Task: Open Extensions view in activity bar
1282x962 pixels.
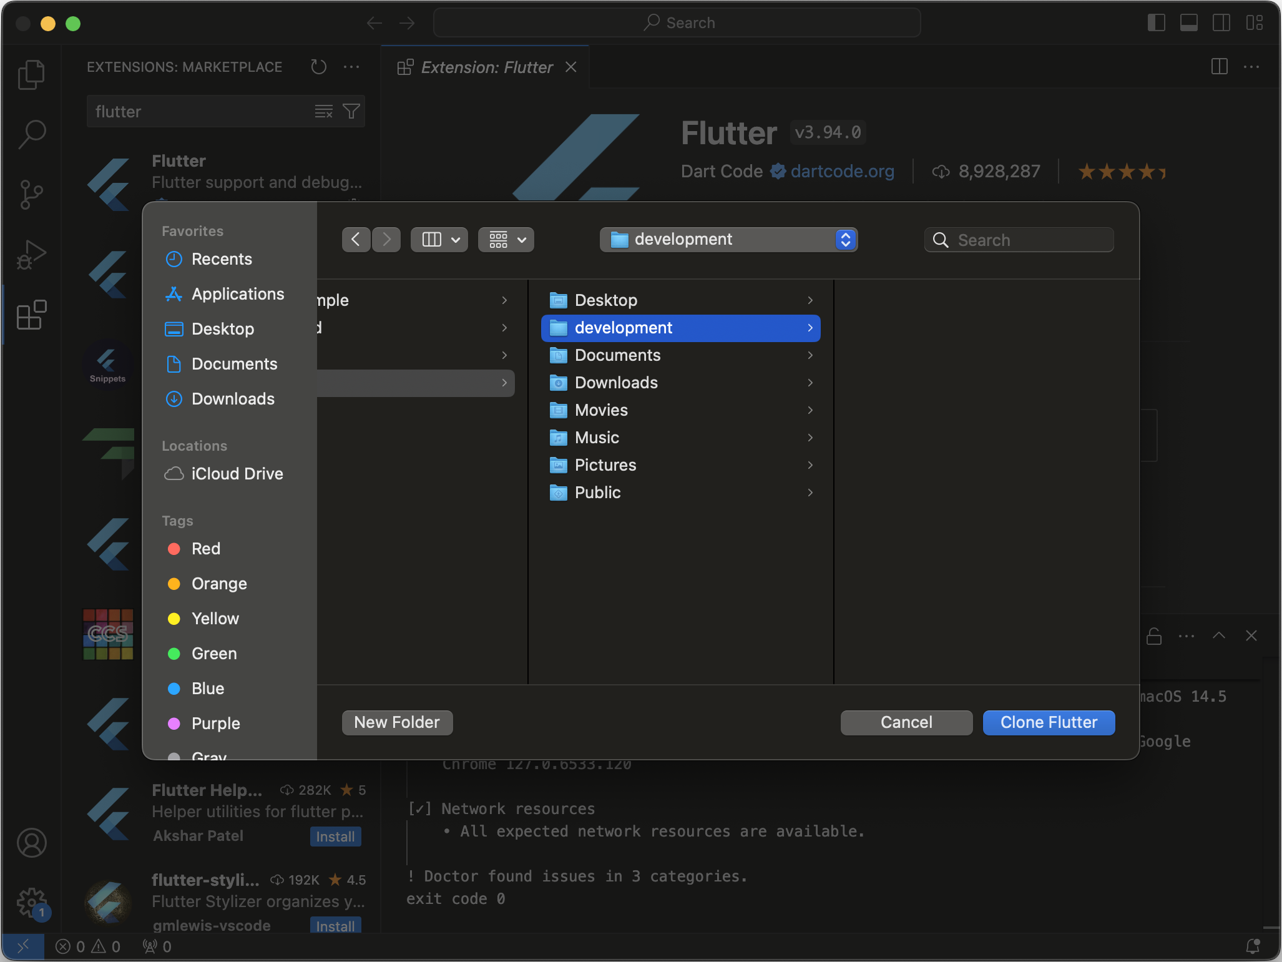Action: point(31,315)
